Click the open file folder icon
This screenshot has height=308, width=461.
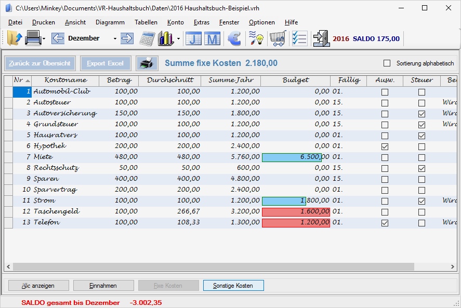15,38
